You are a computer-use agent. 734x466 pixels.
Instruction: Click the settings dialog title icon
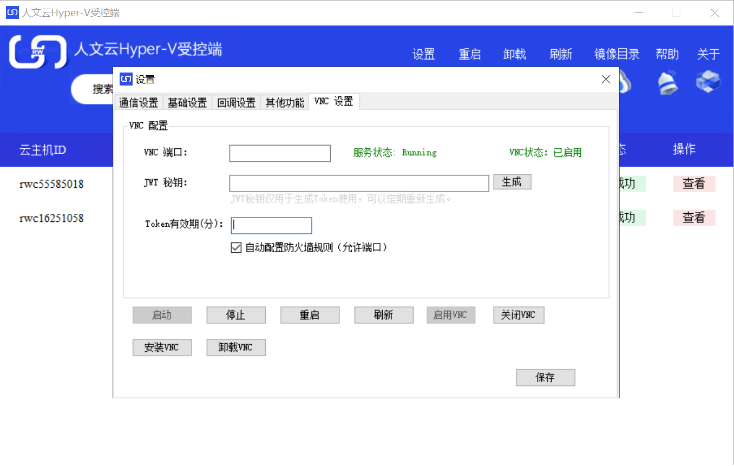126,79
